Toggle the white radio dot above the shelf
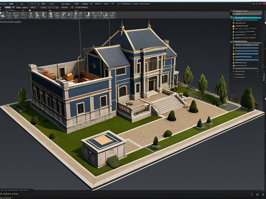The image size is (266, 199). (30, 10)
